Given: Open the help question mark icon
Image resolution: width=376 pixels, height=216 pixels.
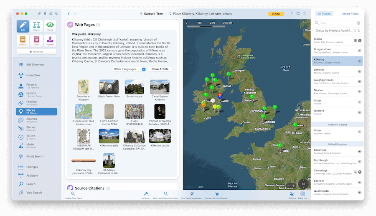Looking at the screenshot, I should tap(291, 14).
